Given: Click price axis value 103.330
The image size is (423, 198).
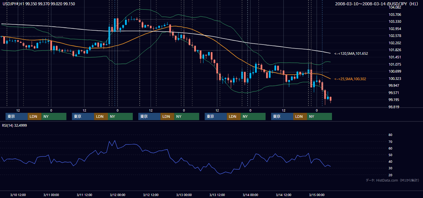Looking at the screenshot, I should (x=395, y=21).
